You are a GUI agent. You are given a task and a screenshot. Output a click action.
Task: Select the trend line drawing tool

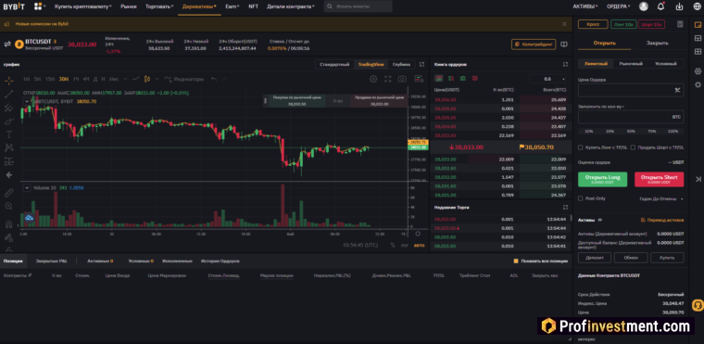[9, 94]
